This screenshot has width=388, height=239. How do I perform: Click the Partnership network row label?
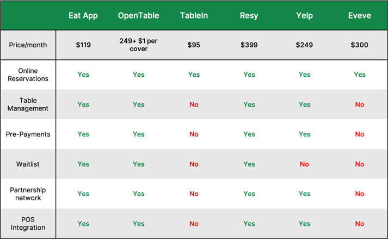(28, 194)
